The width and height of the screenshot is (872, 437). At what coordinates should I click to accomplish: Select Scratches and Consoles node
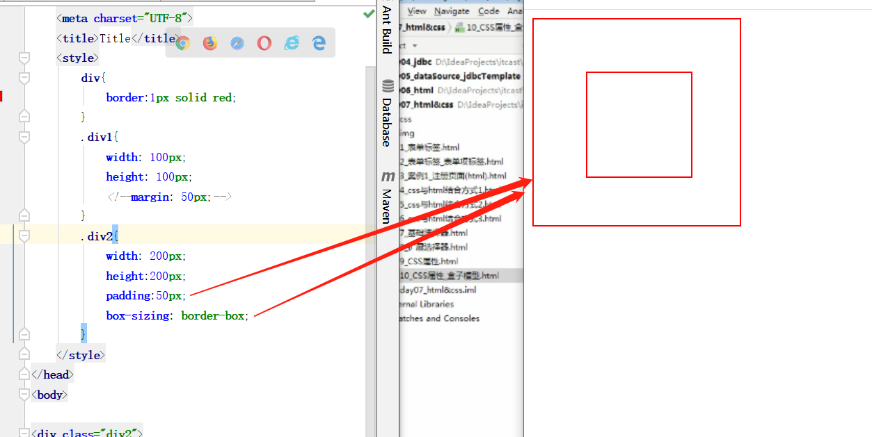click(440, 318)
